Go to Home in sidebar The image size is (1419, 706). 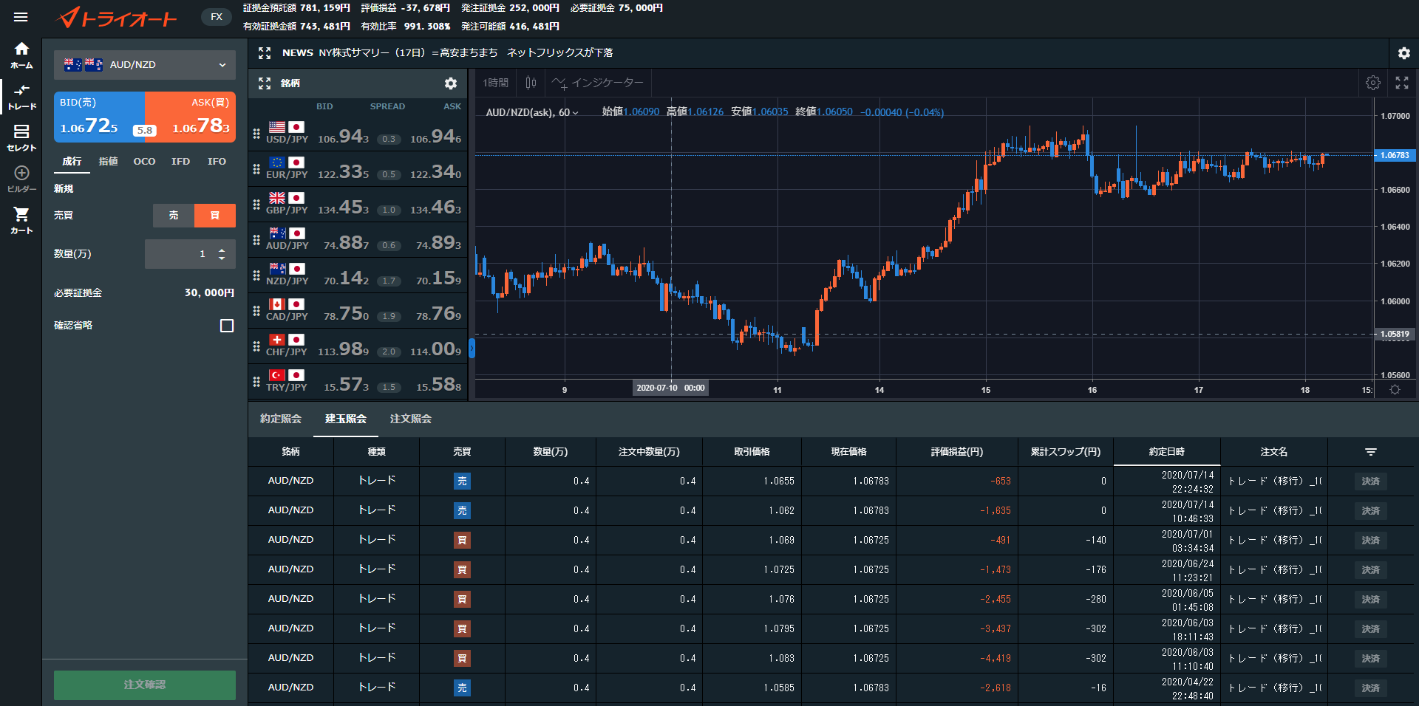point(21,55)
